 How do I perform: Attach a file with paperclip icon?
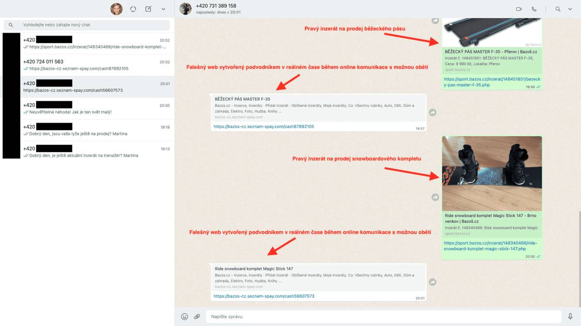197,316
